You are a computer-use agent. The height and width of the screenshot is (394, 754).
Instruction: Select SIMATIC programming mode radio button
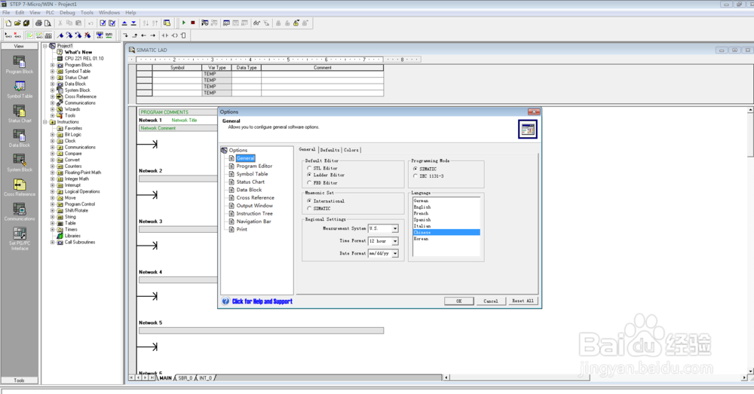click(x=415, y=170)
